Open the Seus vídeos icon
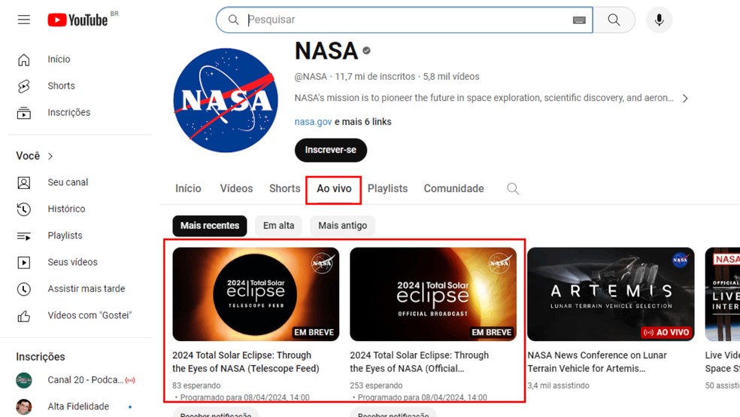The width and height of the screenshot is (740, 417). click(x=24, y=262)
